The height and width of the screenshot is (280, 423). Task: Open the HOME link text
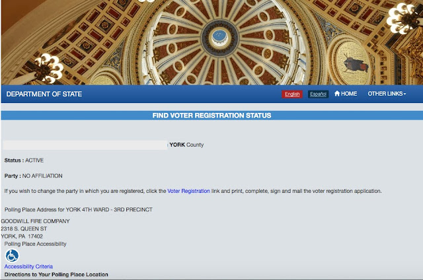[349, 94]
